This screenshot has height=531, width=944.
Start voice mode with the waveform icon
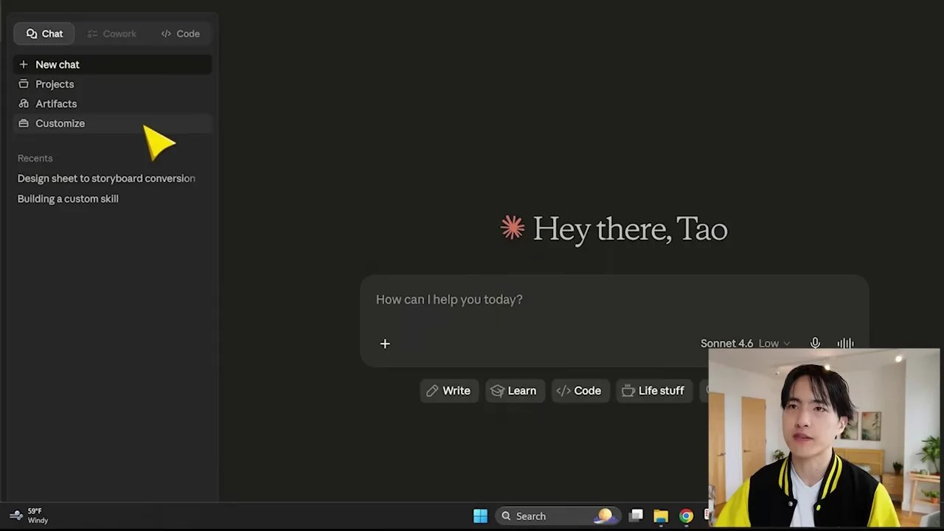click(x=845, y=344)
